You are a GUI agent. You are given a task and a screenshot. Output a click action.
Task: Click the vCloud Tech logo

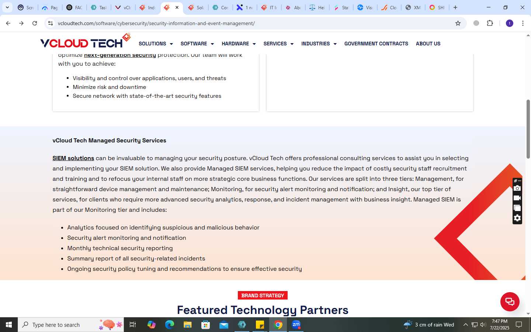click(85, 41)
